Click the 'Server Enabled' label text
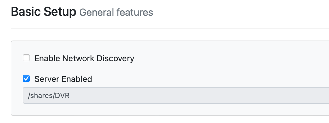The width and height of the screenshot is (329, 123). (63, 79)
